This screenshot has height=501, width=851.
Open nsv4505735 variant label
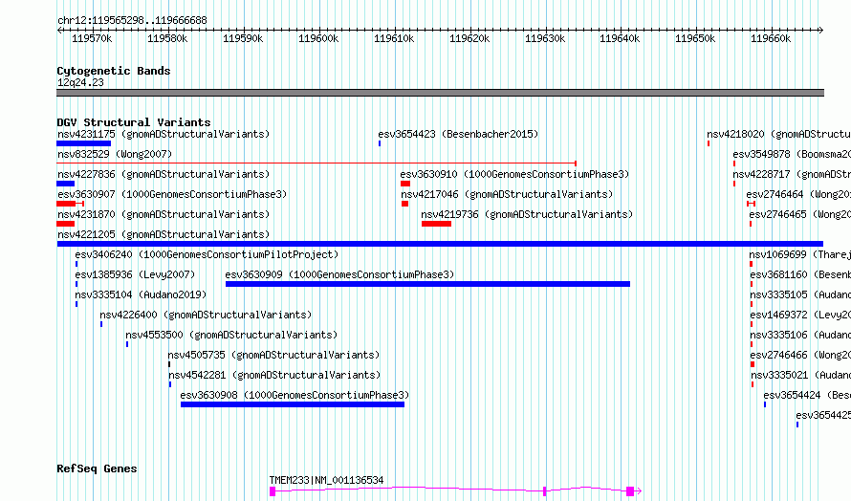(273, 355)
